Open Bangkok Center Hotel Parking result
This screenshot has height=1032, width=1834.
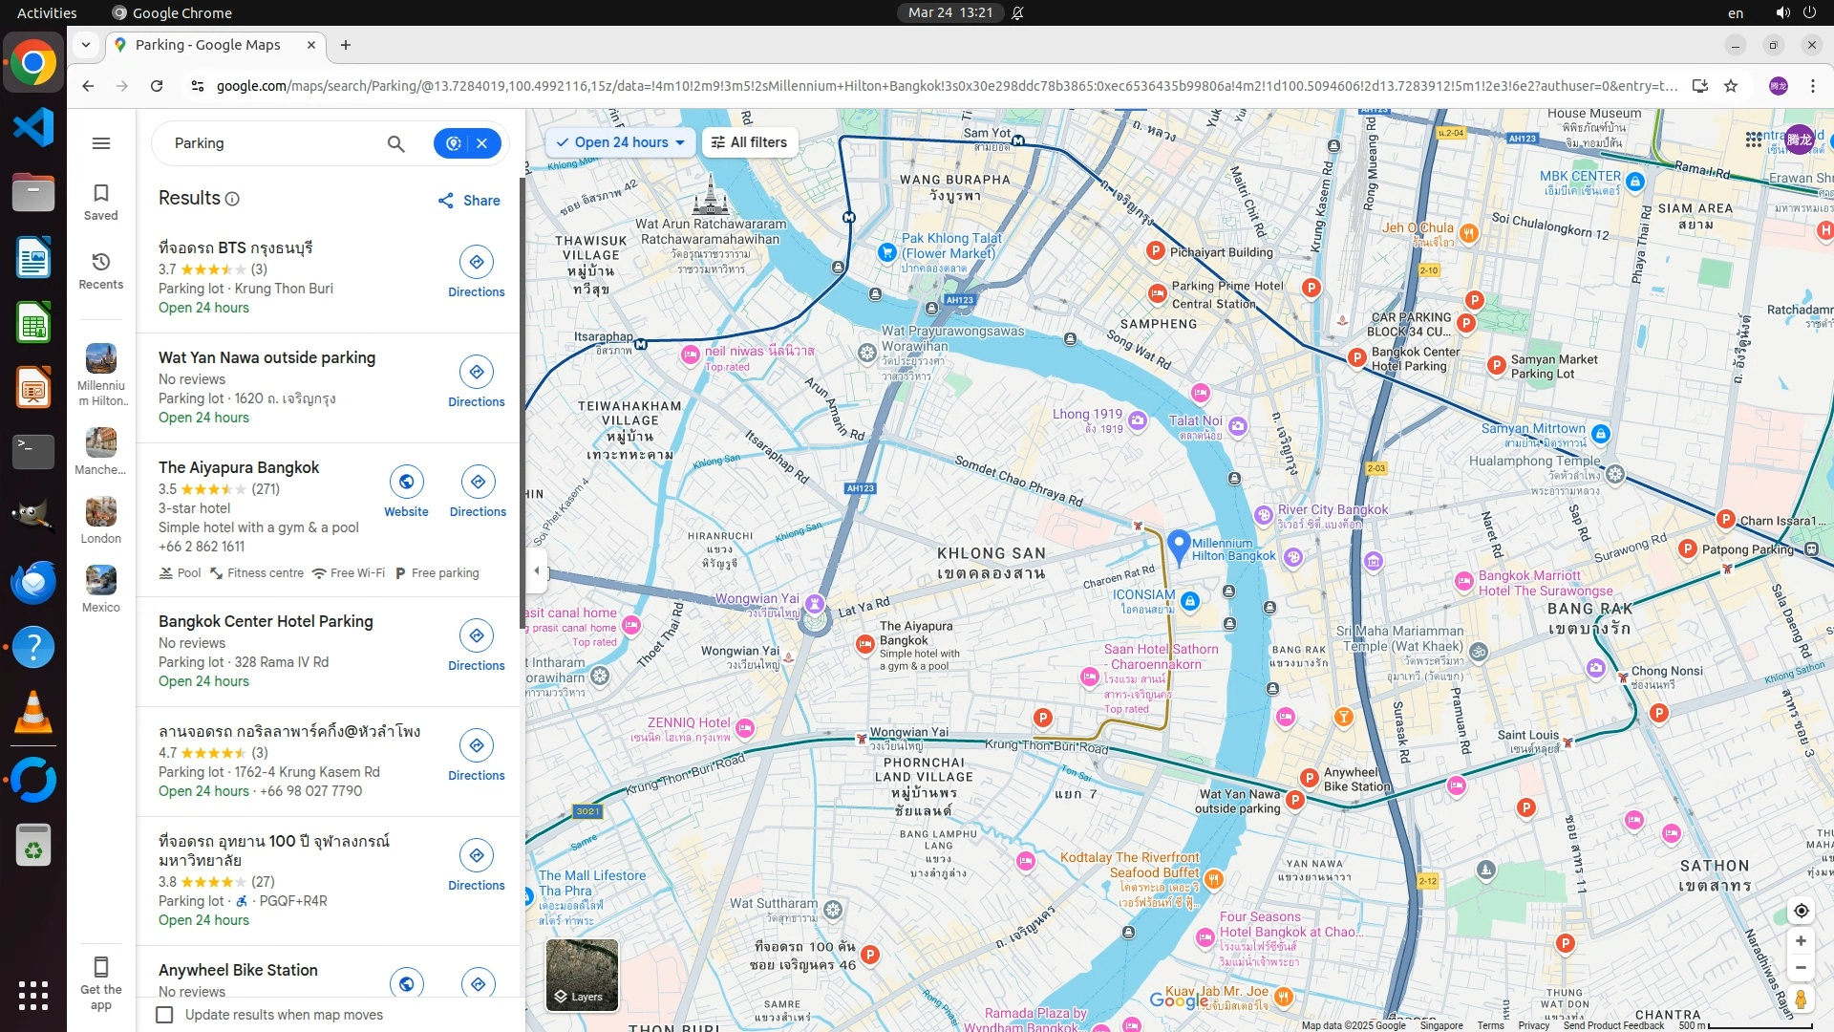266,621
